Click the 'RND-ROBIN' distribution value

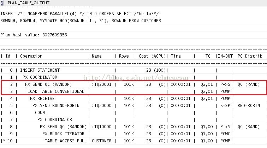tap(249, 106)
